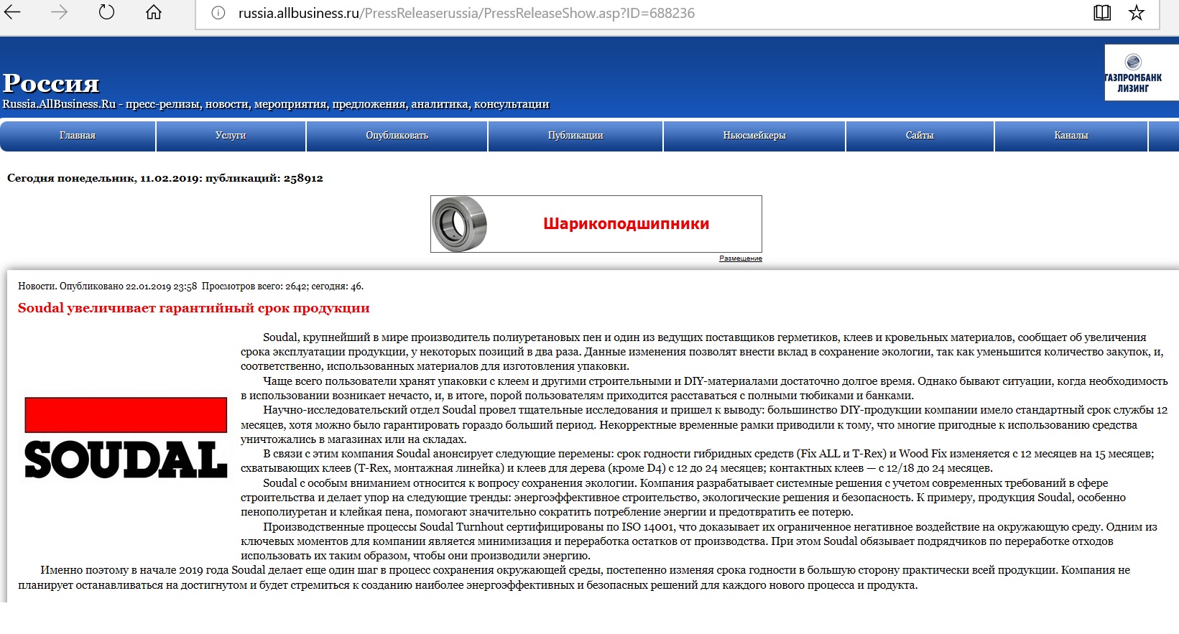Screen dimensions: 1179x634
Task: Open the Публикации menu item
Action: click(x=575, y=136)
